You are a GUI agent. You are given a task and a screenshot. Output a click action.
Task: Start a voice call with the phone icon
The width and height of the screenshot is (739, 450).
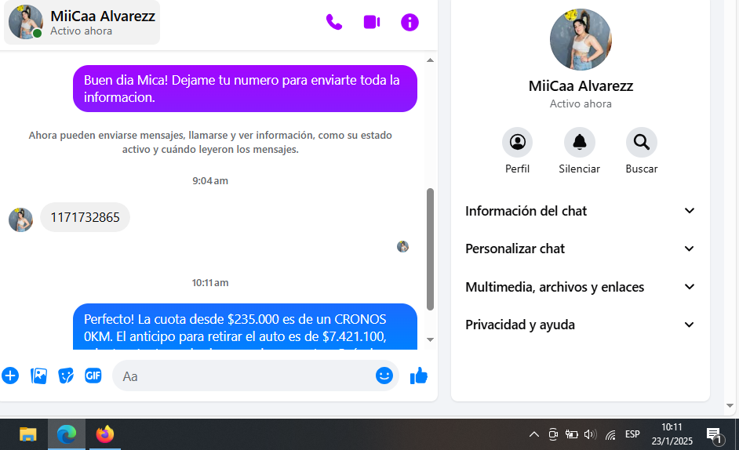[334, 22]
